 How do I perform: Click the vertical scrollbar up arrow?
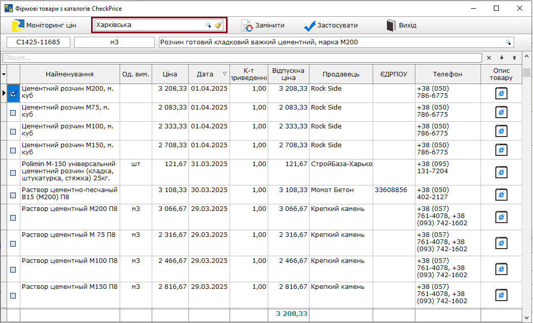[x=526, y=57]
